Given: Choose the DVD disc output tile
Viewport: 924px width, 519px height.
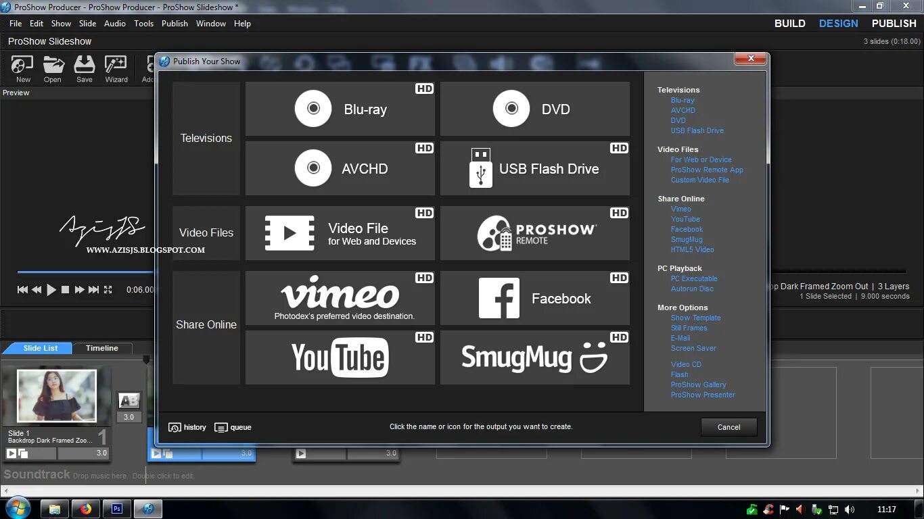Looking at the screenshot, I should [x=534, y=109].
